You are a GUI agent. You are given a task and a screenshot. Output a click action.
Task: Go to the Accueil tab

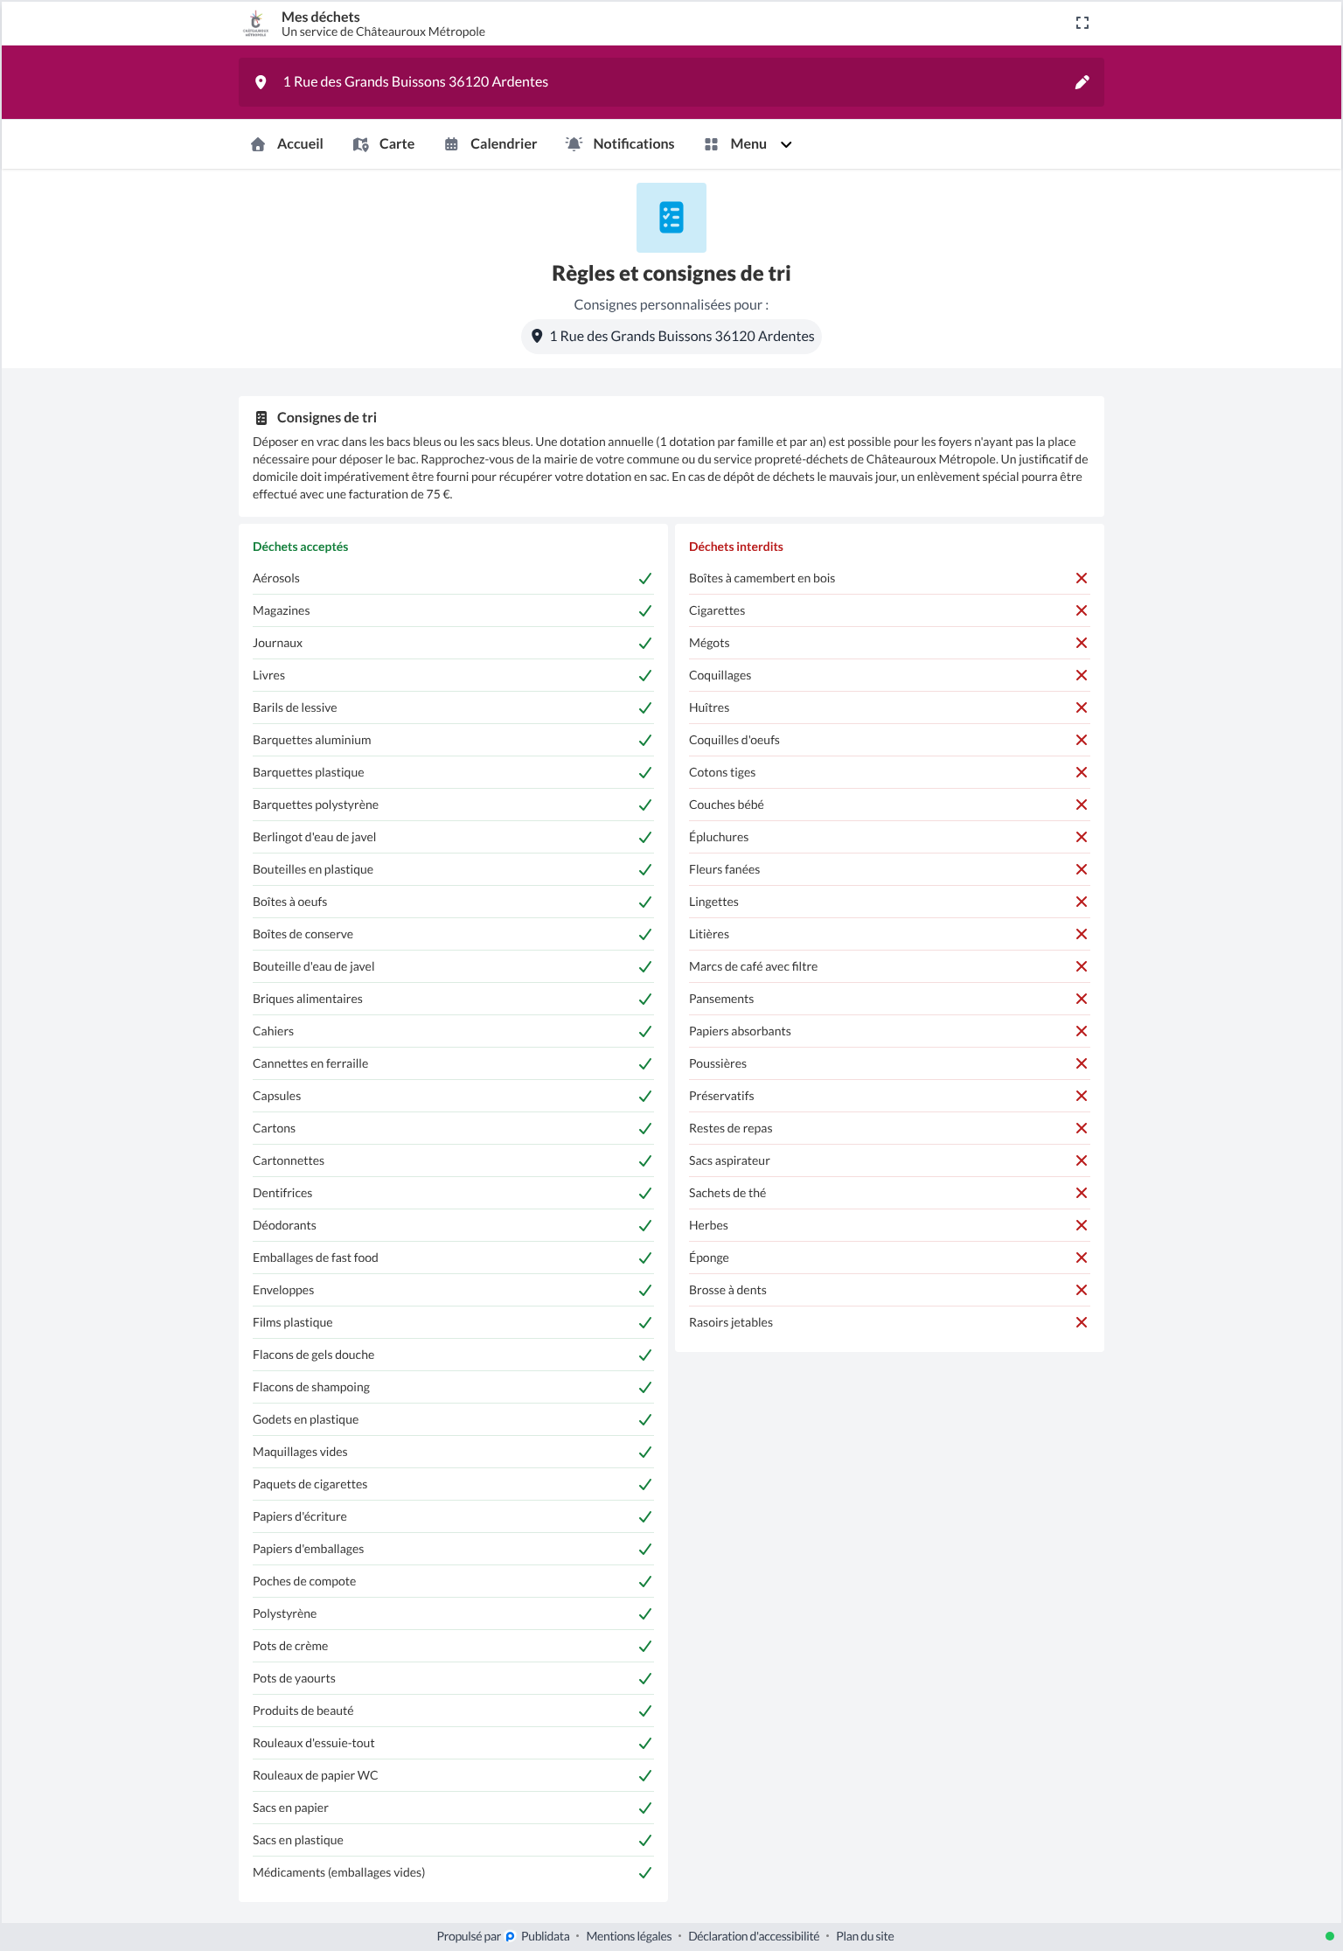coord(287,144)
